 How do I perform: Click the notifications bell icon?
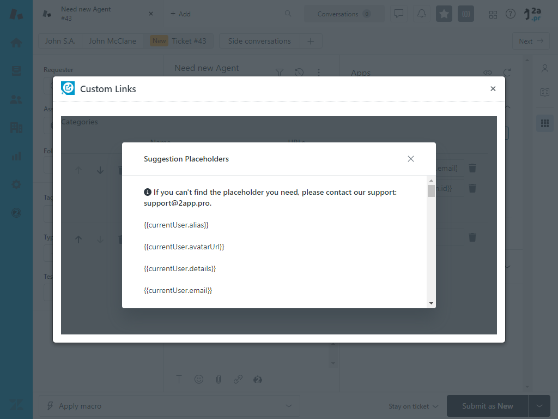tap(422, 14)
